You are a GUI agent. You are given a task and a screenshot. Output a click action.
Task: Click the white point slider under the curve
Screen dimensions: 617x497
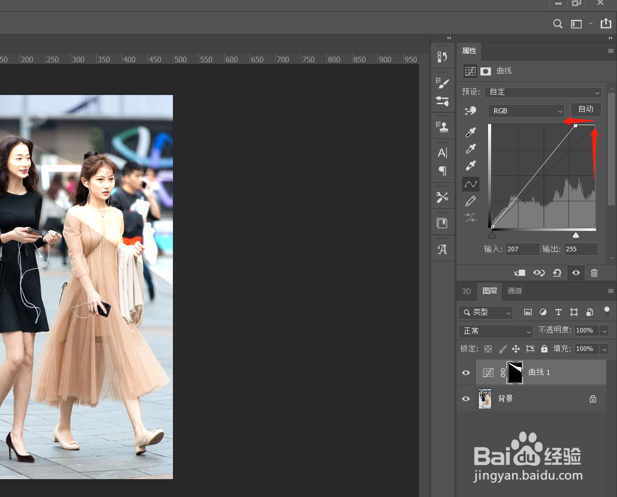(576, 235)
